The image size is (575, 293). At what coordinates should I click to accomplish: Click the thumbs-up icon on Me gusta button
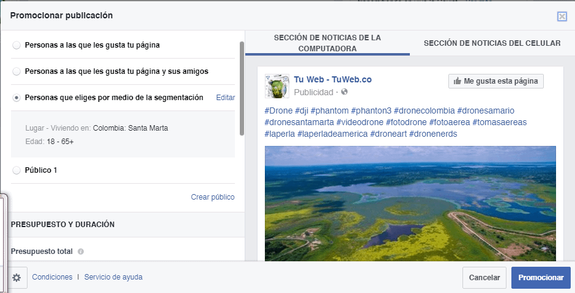[458, 81]
